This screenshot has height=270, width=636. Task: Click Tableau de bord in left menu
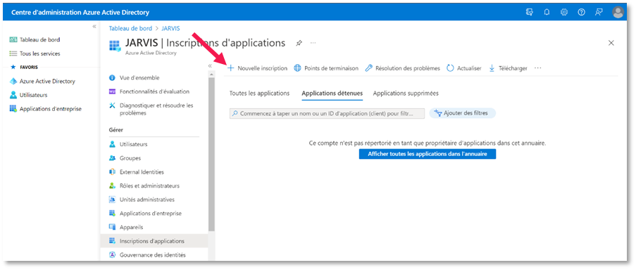pos(39,39)
